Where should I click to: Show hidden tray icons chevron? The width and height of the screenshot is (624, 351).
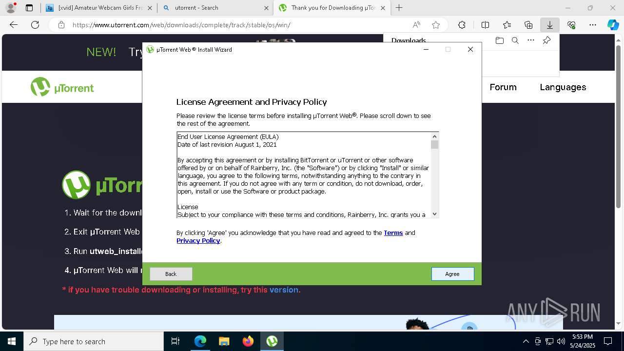tap(526, 341)
